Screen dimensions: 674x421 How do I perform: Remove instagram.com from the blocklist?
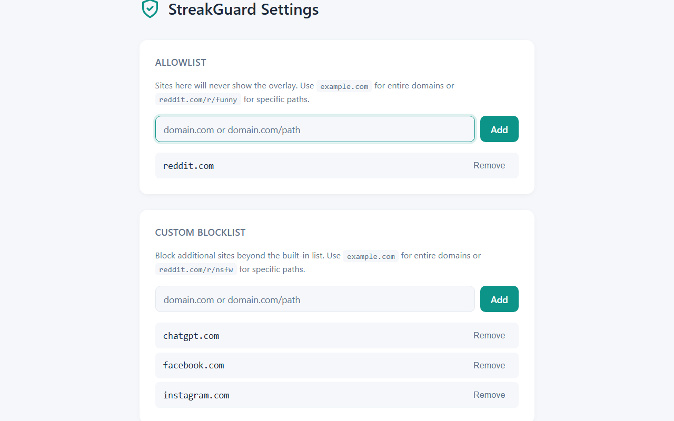coord(489,395)
